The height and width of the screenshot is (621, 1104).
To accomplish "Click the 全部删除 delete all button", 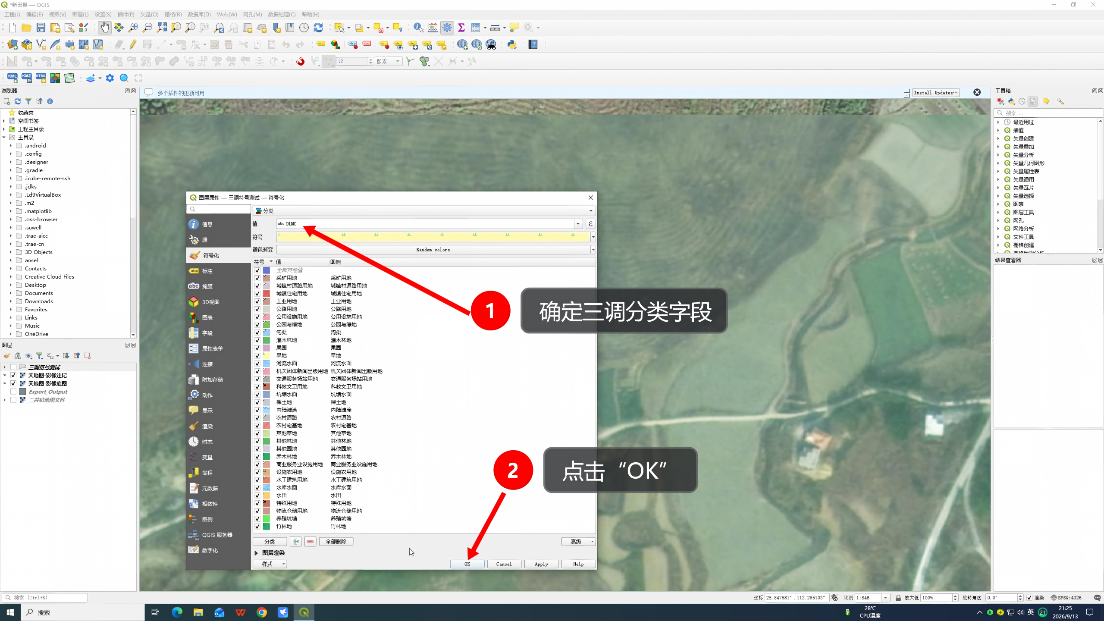I will click(336, 542).
